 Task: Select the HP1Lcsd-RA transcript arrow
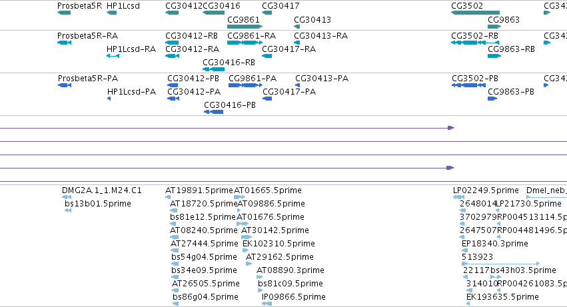pyautogui.click(x=113, y=56)
